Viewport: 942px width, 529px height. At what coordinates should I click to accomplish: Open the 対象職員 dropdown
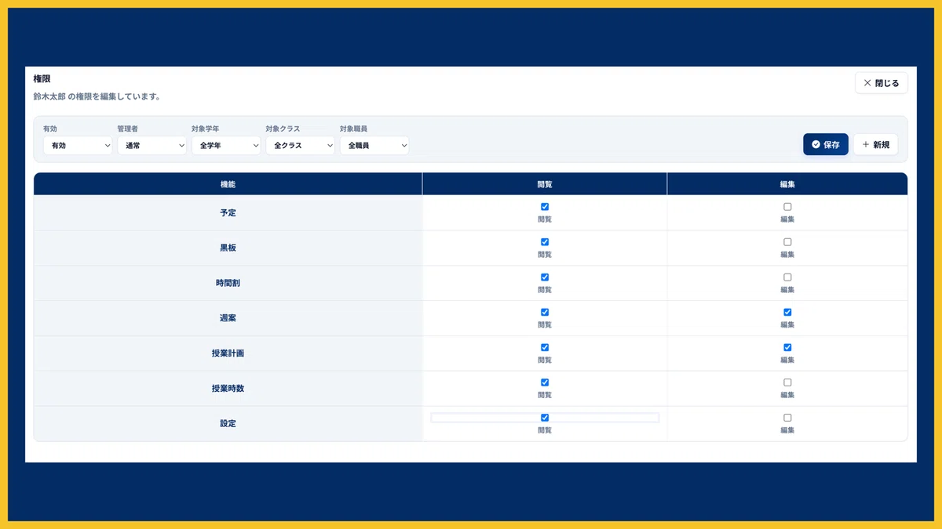tap(374, 146)
